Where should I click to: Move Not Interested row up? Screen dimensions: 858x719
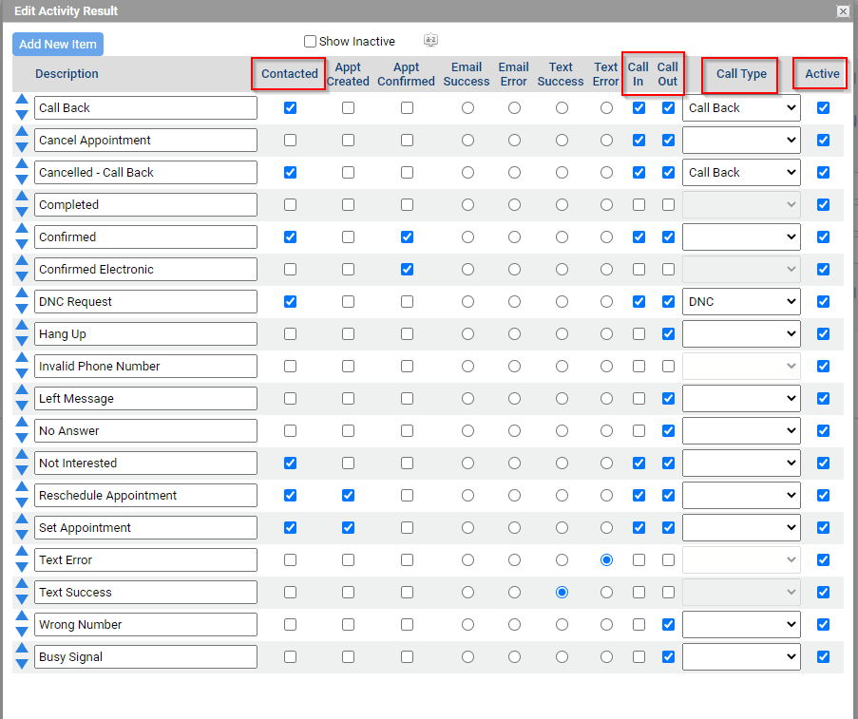tap(22, 455)
